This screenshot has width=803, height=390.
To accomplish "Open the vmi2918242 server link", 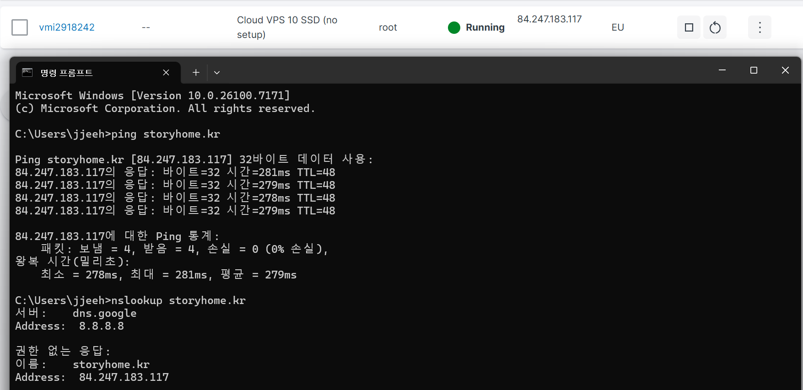I will 67,27.
